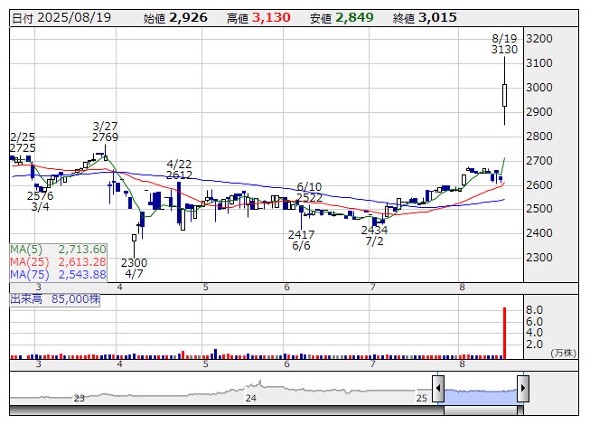This screenshot has width=590, height=425.
Task: Click the 安値 2,849 value
Action: [354, 17]
